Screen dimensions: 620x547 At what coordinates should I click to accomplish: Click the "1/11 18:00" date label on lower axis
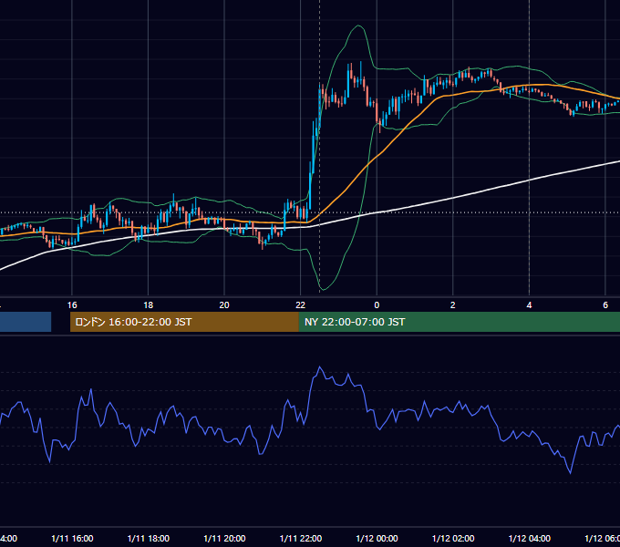coord(149,539)
